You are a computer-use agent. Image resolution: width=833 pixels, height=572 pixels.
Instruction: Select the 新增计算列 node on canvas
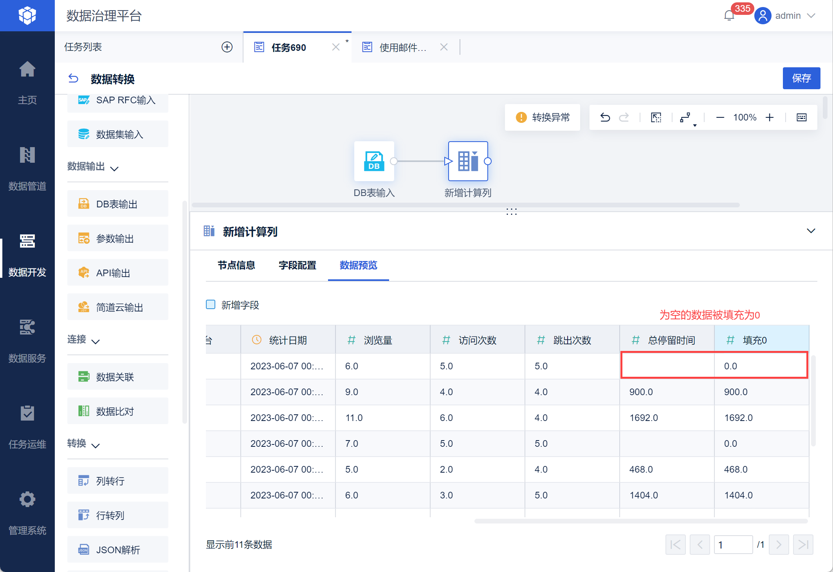468,161
